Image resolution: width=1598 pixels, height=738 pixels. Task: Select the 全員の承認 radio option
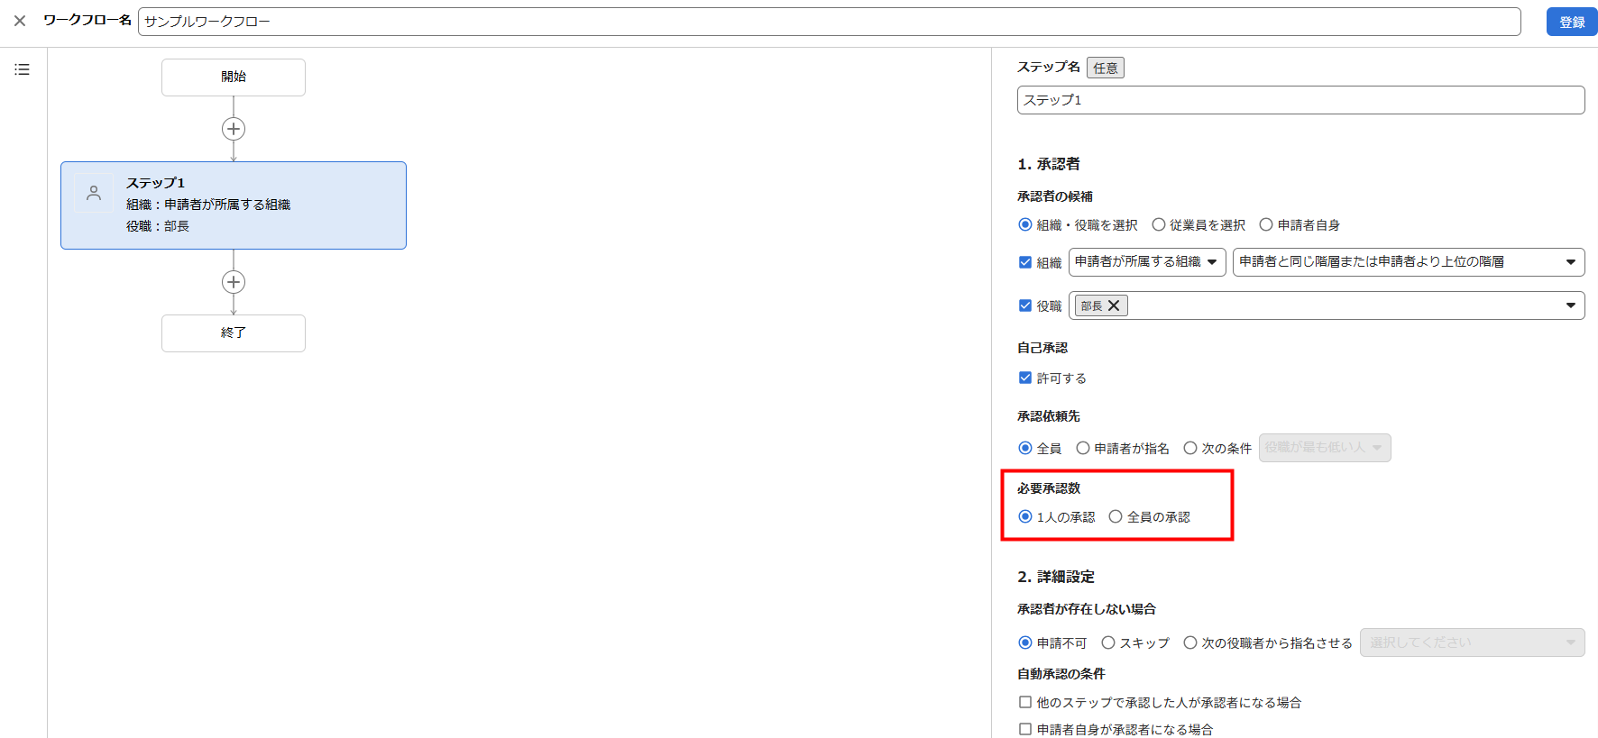click(x=1116, y=516)
